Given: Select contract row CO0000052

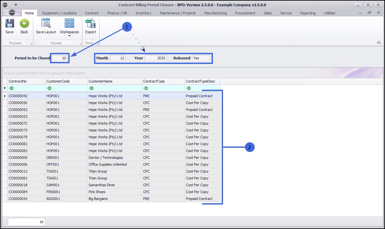Looking at the screenshot, I should click(x=114, y=110).
